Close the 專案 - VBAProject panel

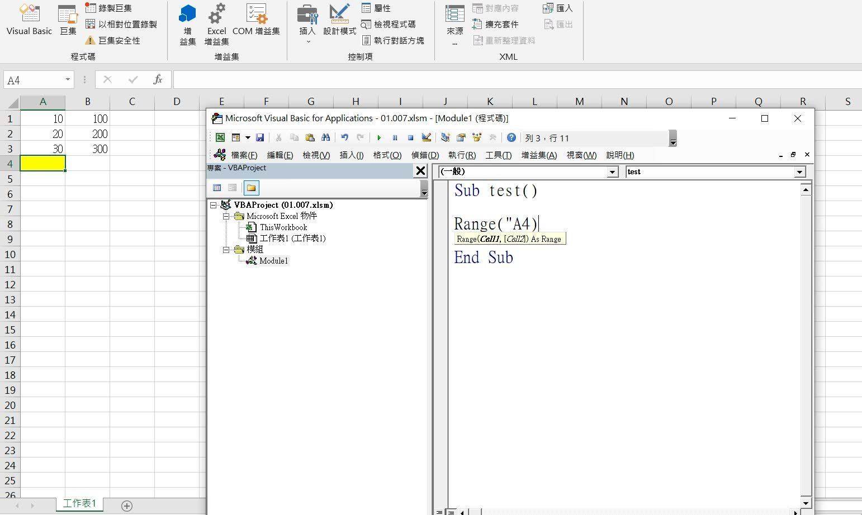tap(421, 171)
